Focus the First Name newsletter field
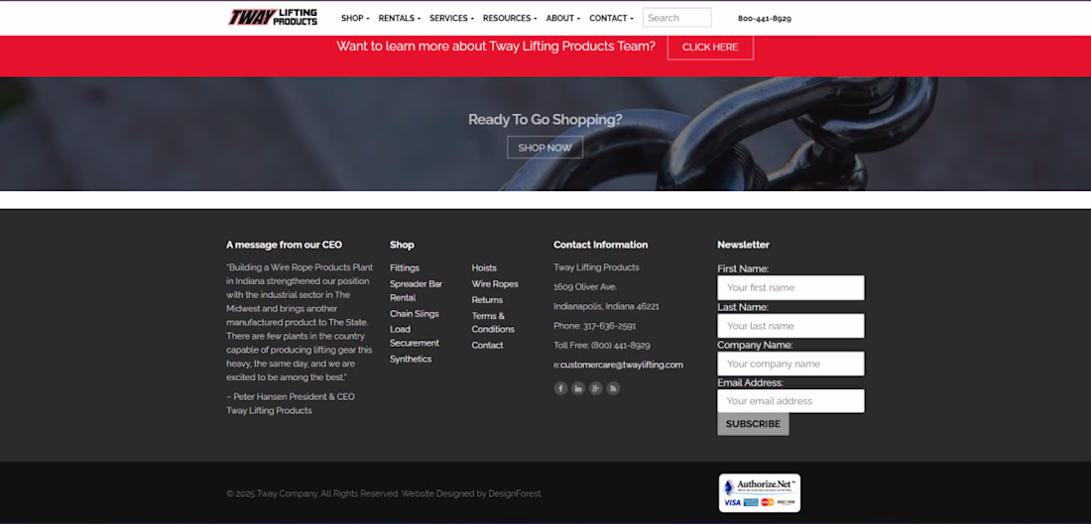This screenshot has height=524, width=1091. coord(791,287)
